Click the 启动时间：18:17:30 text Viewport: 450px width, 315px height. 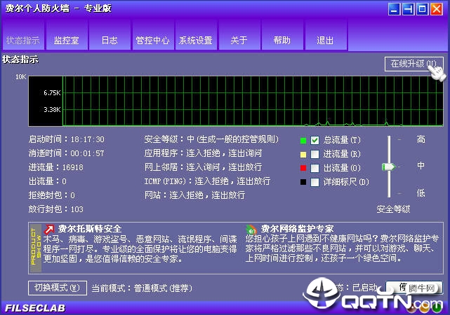[66, 139]
